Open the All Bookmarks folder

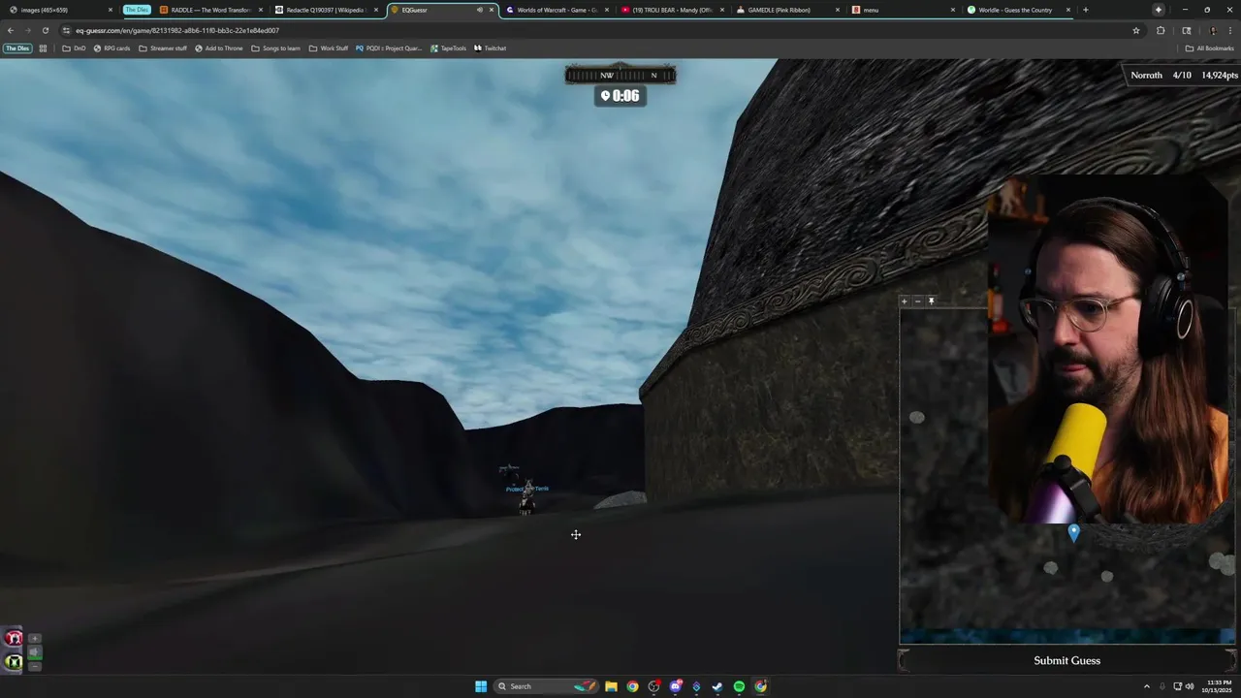pyautogui.click(x=1209, y=48)
